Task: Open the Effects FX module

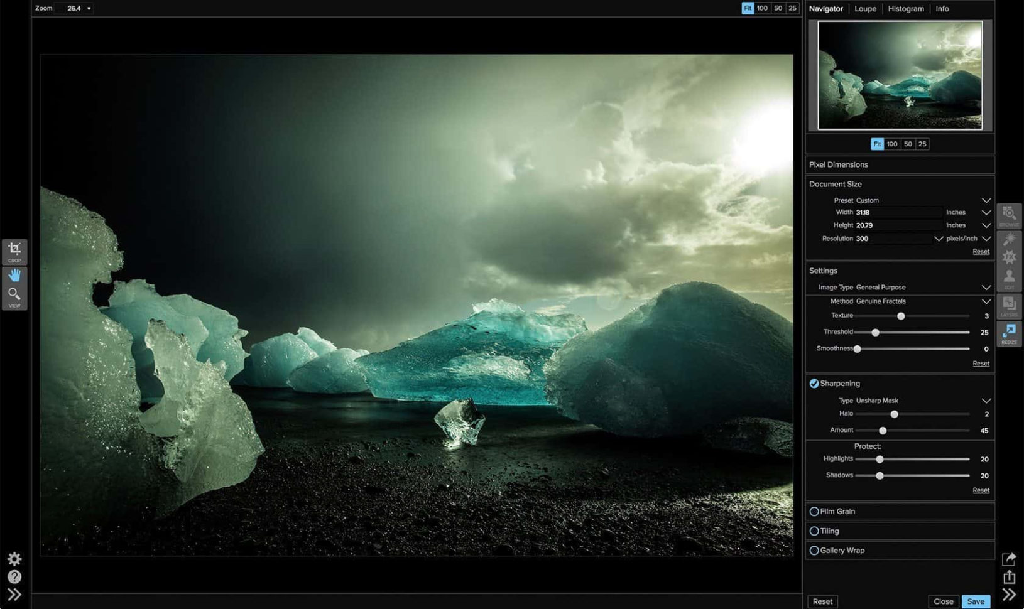Action: 1009,257
